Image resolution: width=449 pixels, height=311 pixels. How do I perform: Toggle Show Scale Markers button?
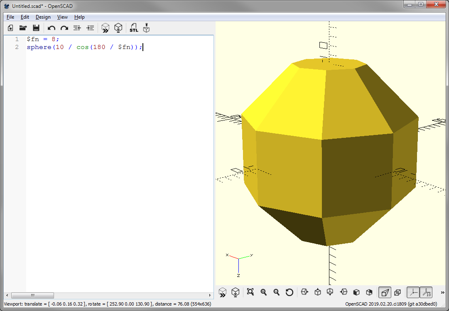click(x=426, y=292)
